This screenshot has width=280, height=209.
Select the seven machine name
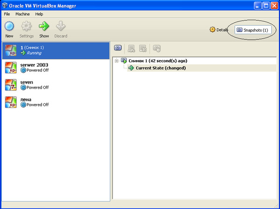click(x=27, y=82)
